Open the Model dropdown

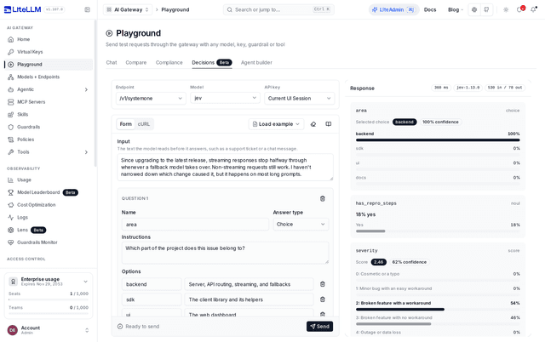point(225,98)
